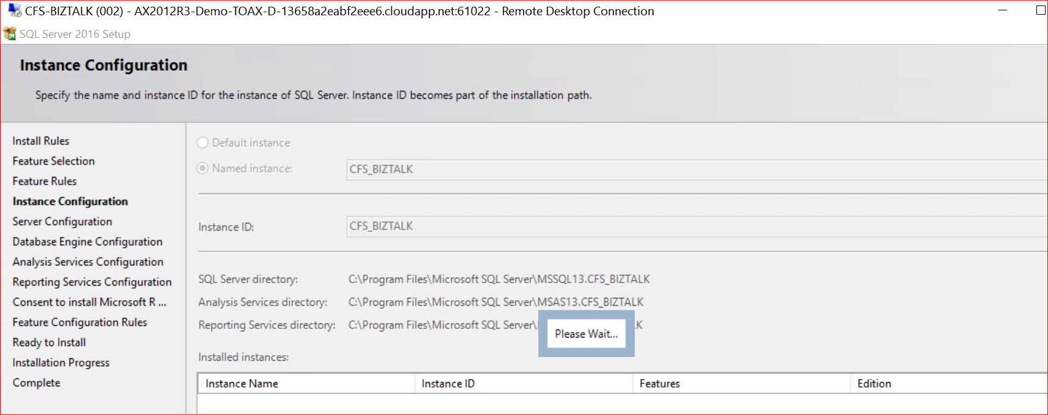This screenshot has width=1048, height=415.
Task: Select Feature Rules in the sidebar
Action: (45, 181)
